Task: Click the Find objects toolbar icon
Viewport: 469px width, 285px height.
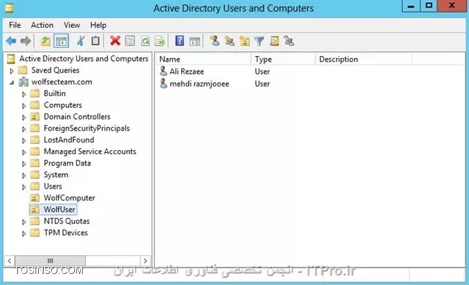Action: (275, 41)
